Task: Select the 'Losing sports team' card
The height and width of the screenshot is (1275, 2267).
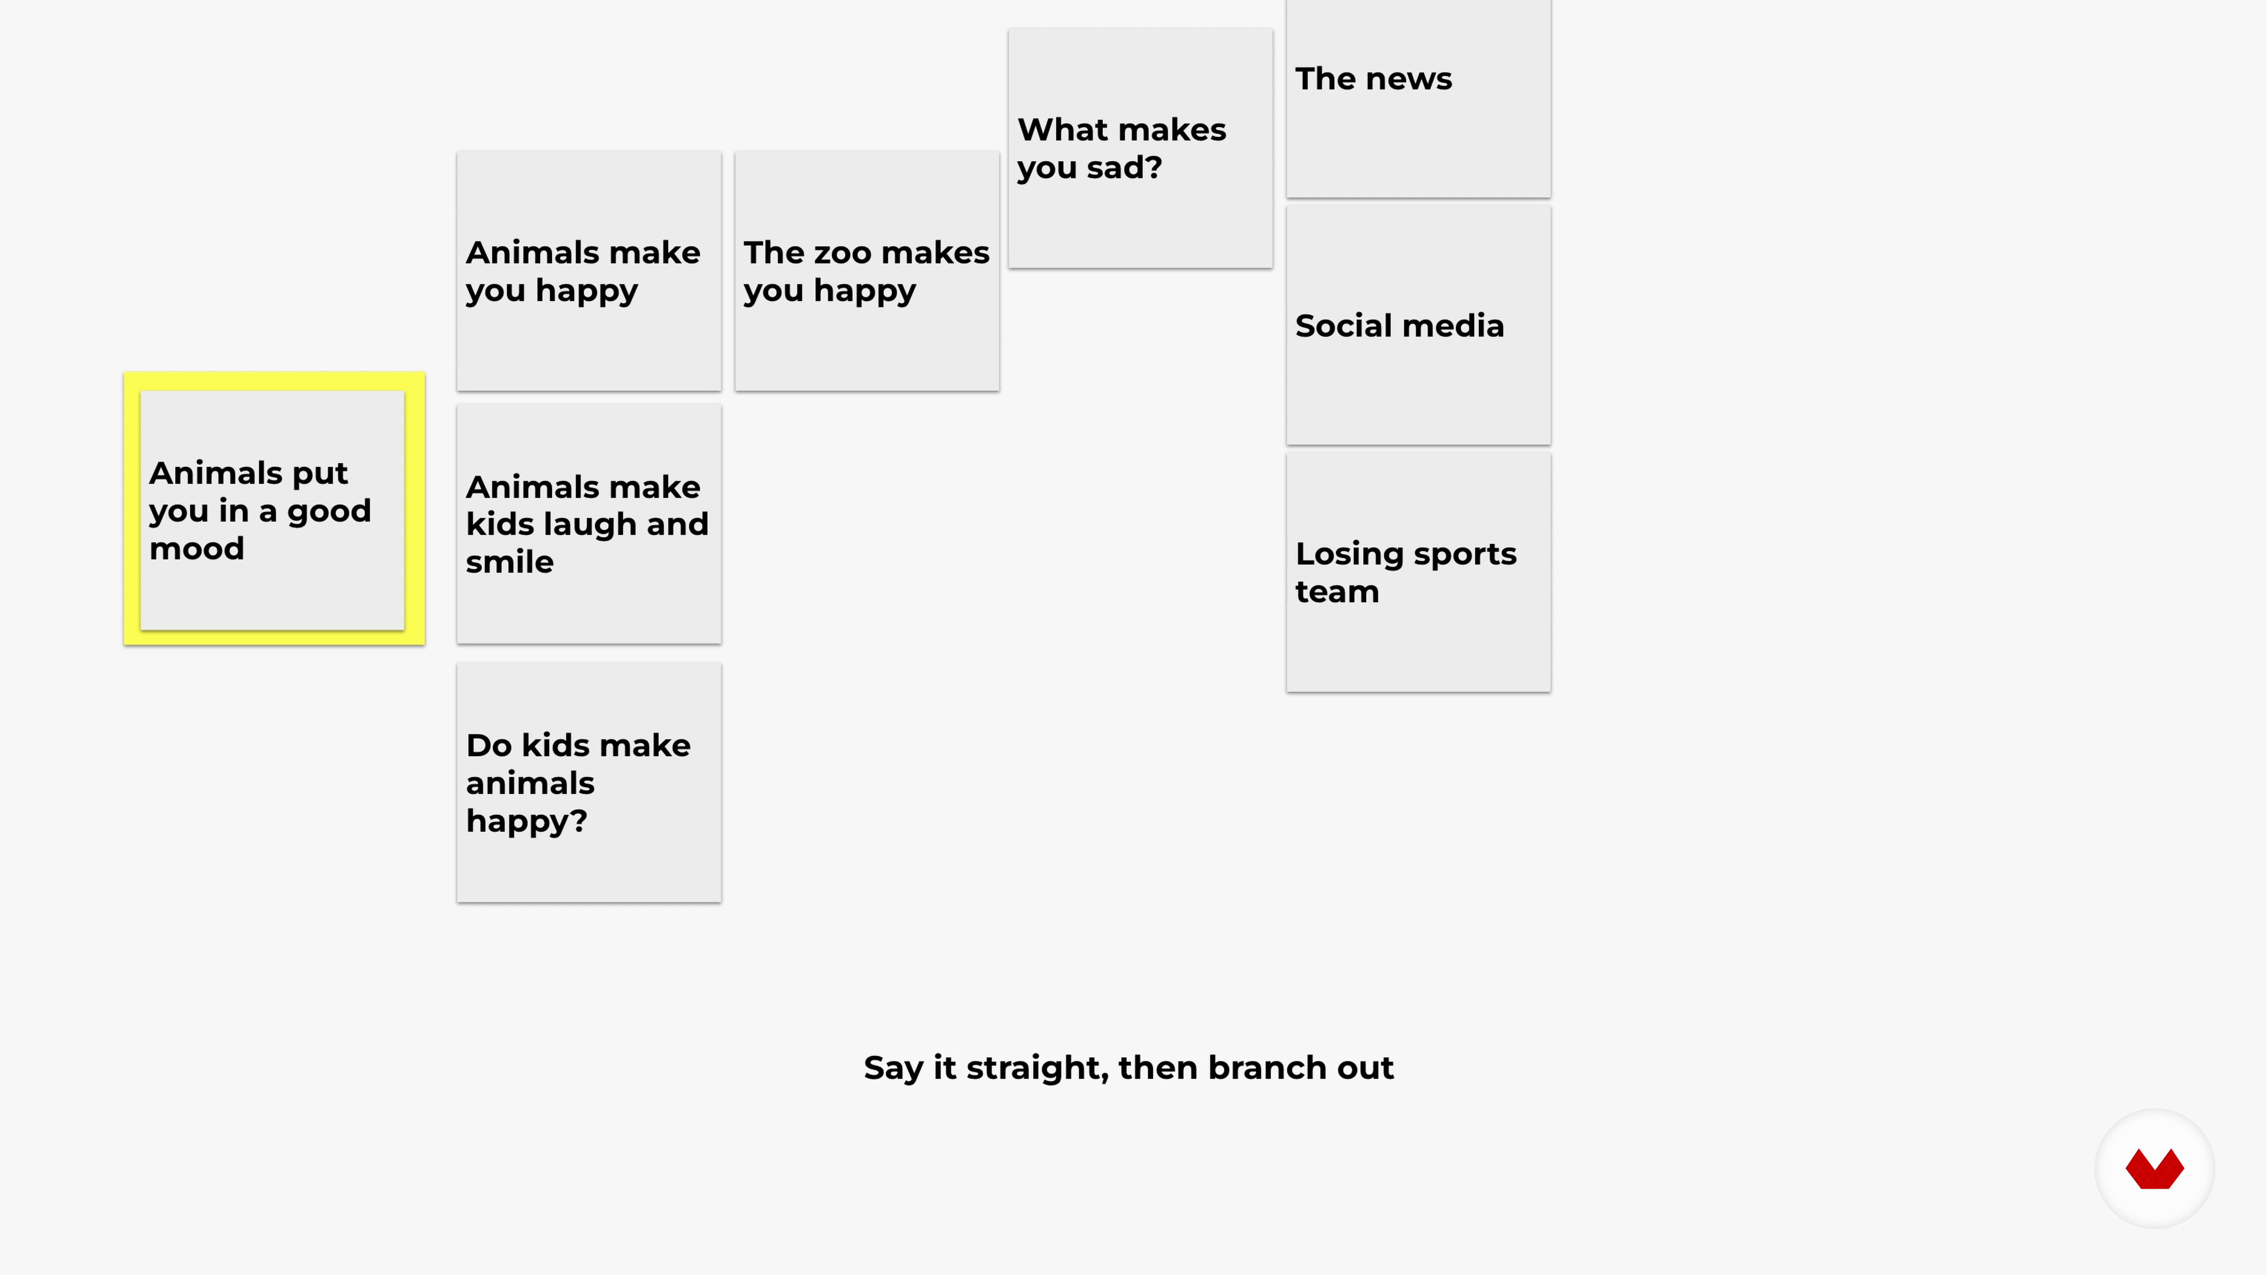Action: pyautogui.click(x=1417, y=572)
